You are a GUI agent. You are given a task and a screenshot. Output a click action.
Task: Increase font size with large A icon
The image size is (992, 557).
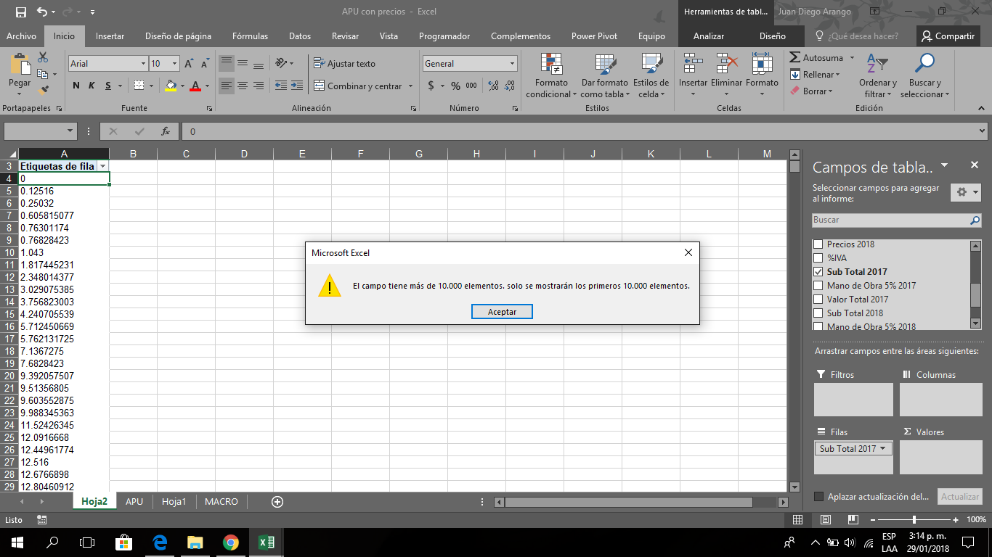pyautogui.click(x=189, y=64)
